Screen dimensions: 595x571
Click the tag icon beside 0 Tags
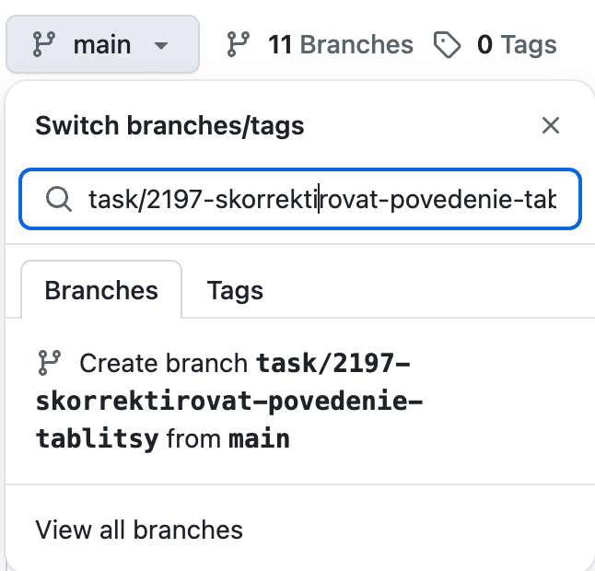coord(447,45)
